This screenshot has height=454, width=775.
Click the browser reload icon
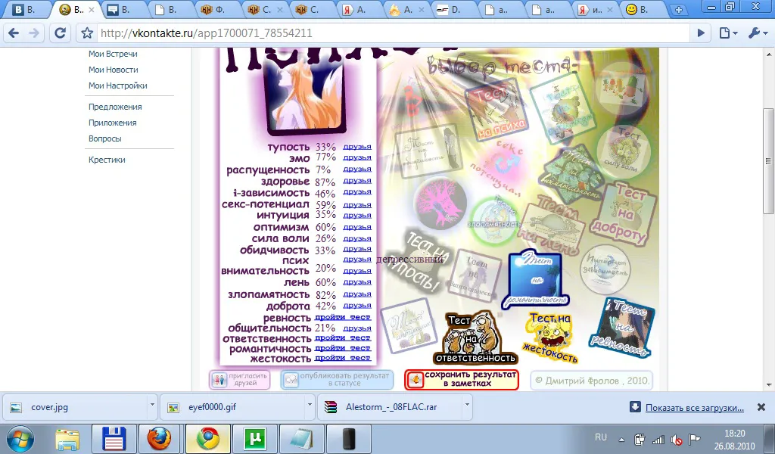tap(60, 33)
